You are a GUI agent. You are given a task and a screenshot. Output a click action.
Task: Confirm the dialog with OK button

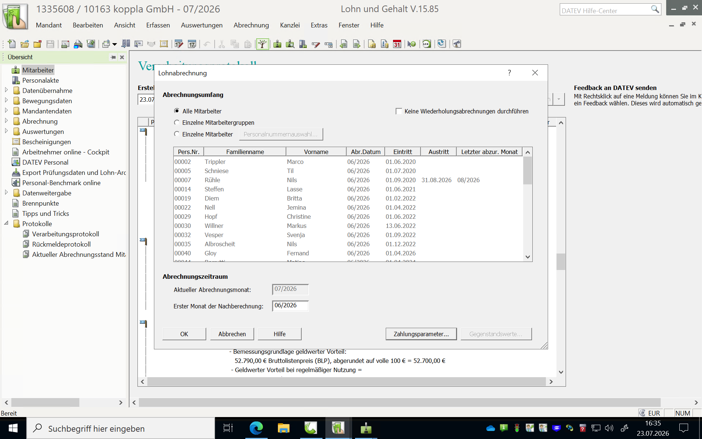tap(184, 334)
